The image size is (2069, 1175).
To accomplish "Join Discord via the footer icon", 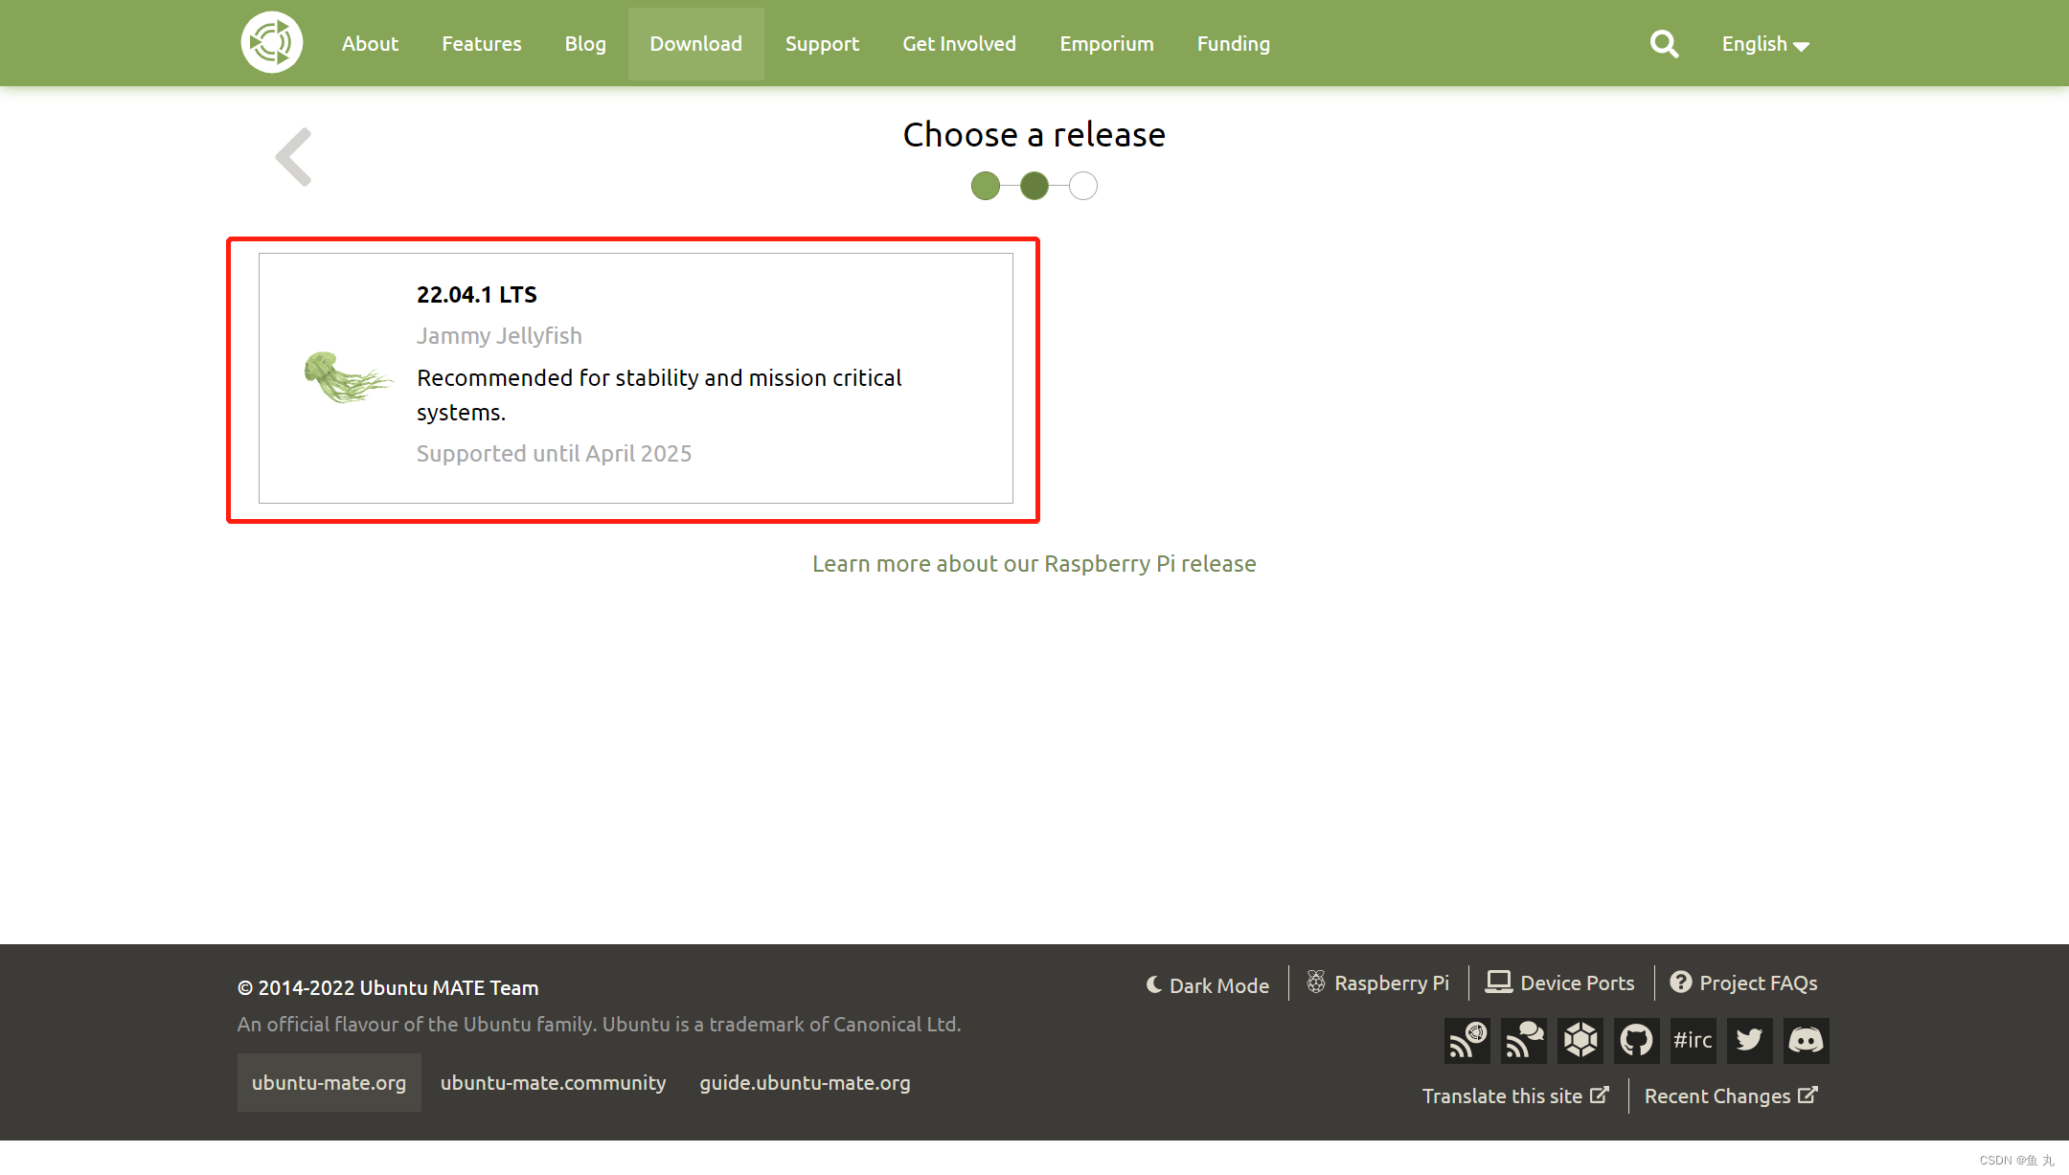I will [x=1807, y=1040].
